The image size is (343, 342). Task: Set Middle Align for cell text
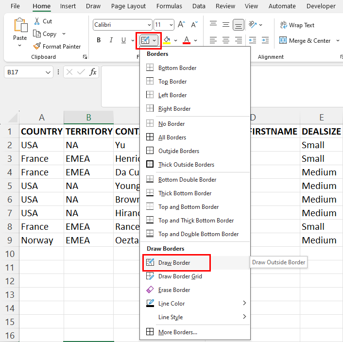(226, 24)
